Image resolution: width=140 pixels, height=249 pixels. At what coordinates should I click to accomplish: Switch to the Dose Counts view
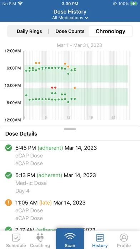[x=70, y=31]
